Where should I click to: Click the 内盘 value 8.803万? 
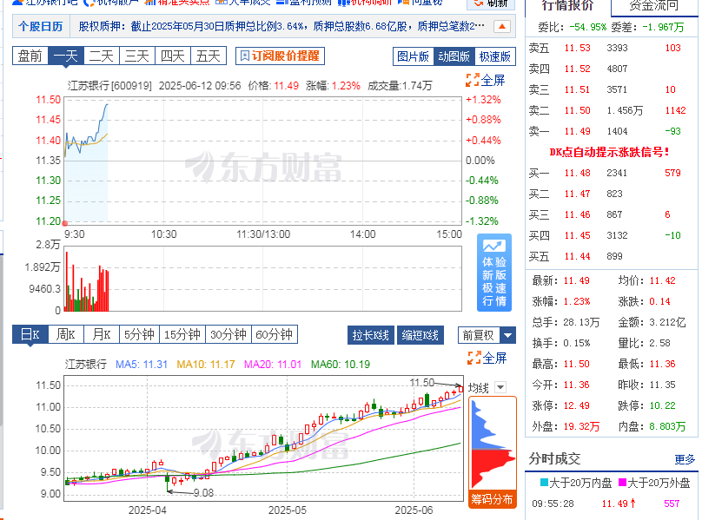pyautogui.click(x=667, y=426)
